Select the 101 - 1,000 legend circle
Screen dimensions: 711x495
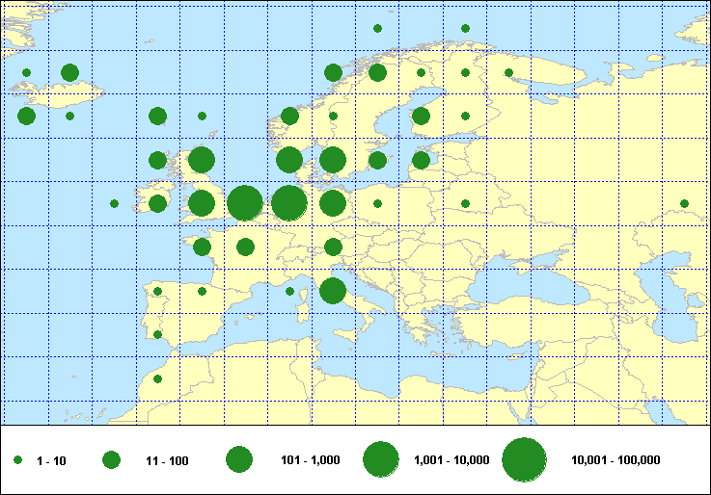239,460
